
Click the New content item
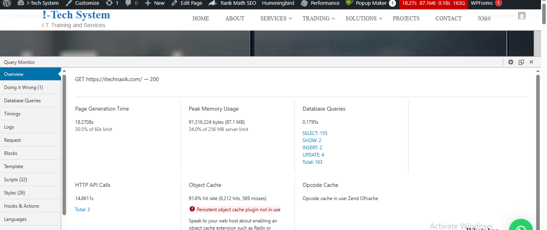click(x=155, y=3)
